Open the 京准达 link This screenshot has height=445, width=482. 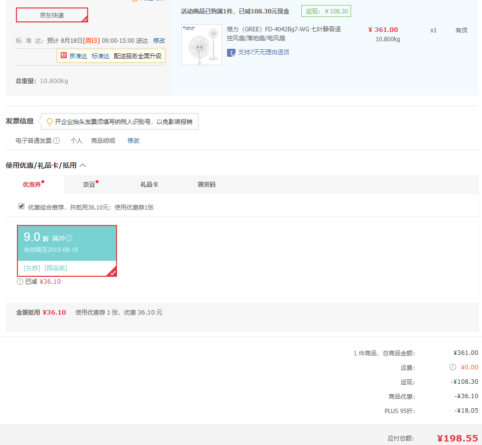[78, 56]
